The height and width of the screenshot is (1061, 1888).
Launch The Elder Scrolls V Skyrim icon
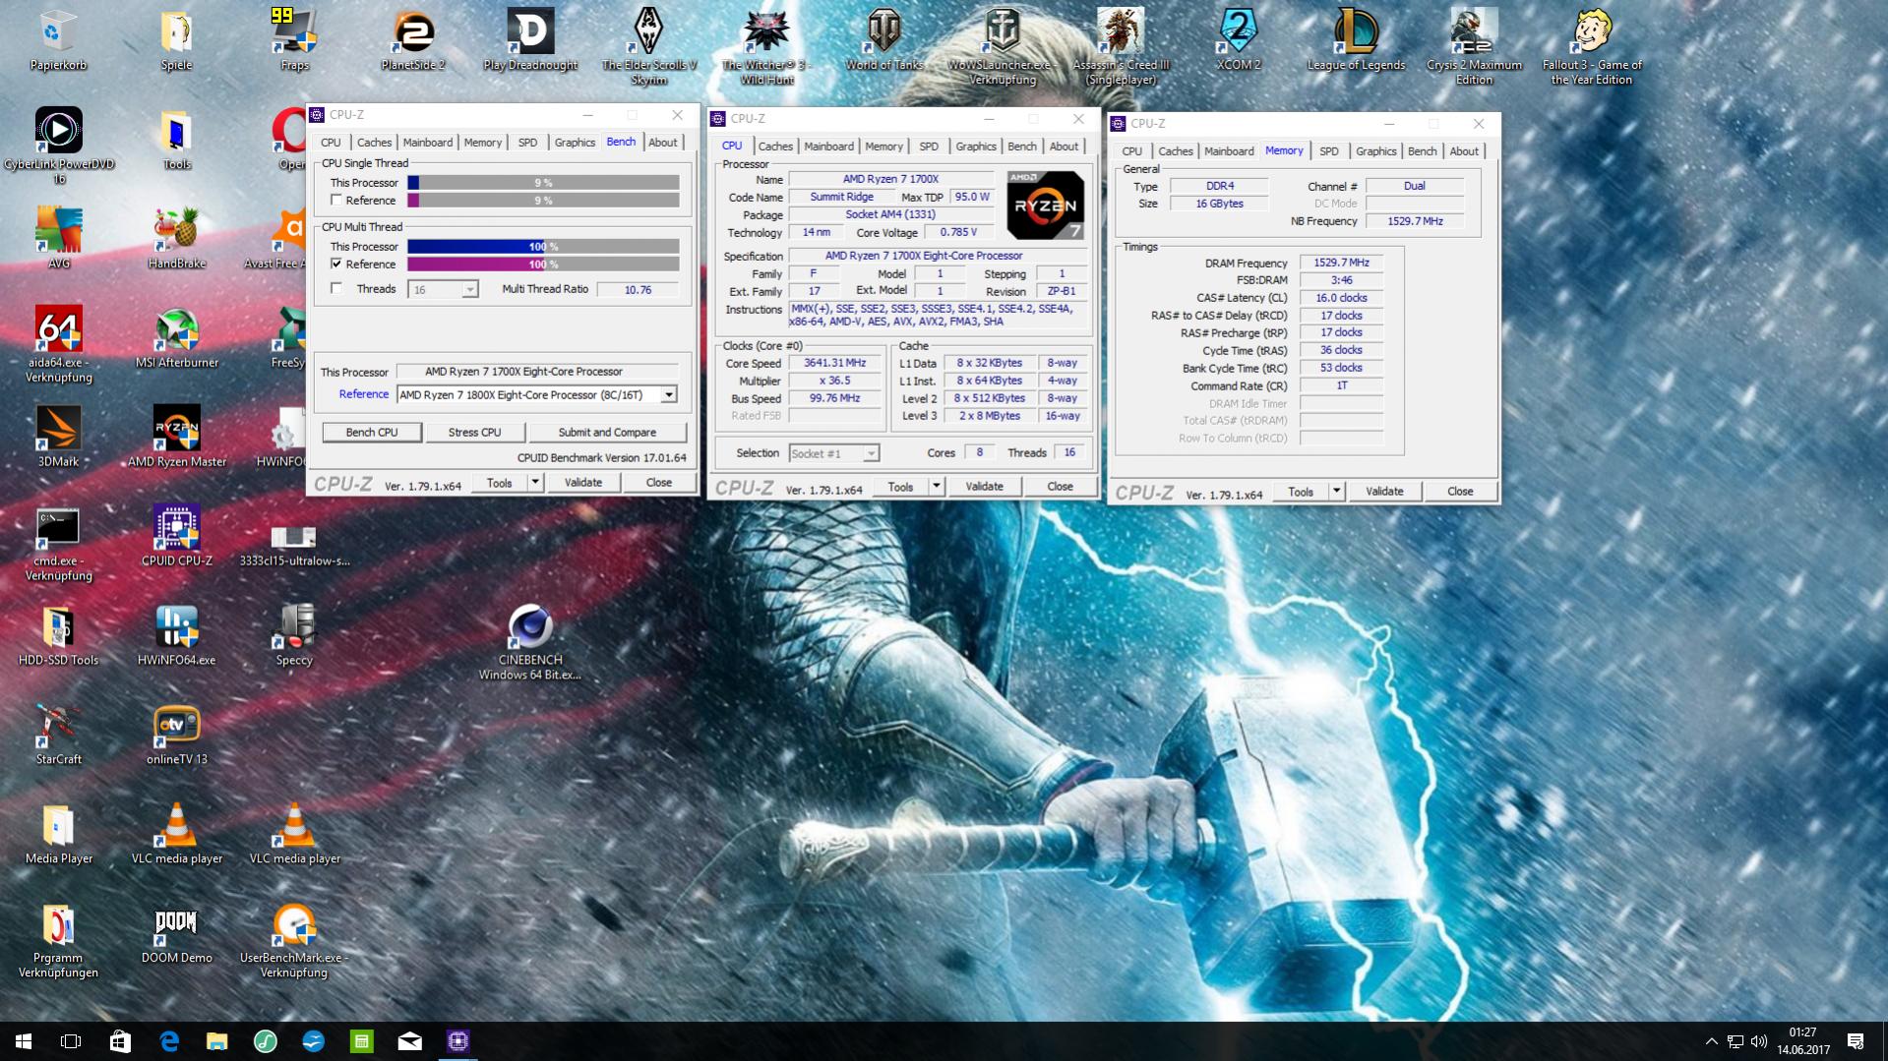click(648, 47)
